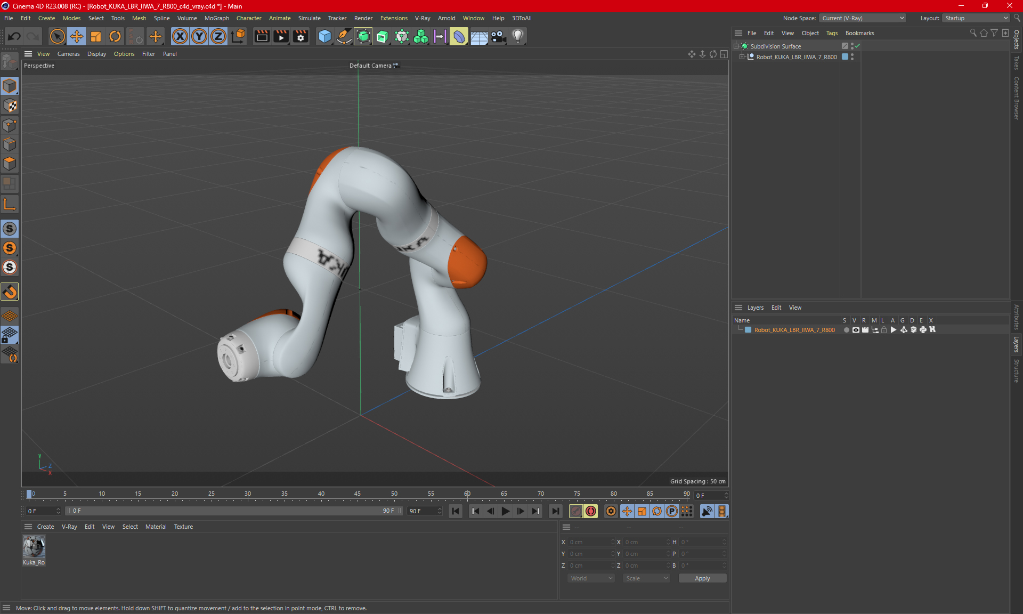This screenshot has width=1023, height=614.
Task: Select the Spline Pen tool
Action: (x=344, y=36)
